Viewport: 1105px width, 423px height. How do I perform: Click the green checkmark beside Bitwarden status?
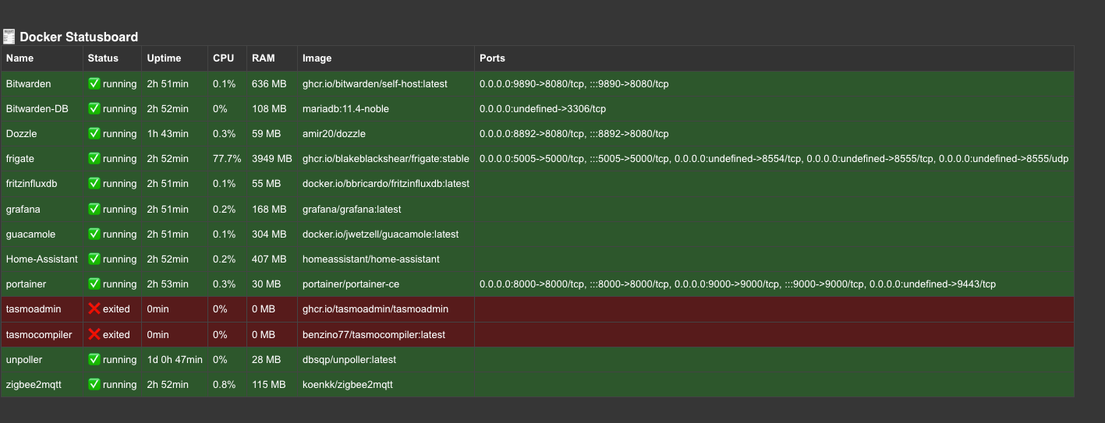[x=94, y=83]
